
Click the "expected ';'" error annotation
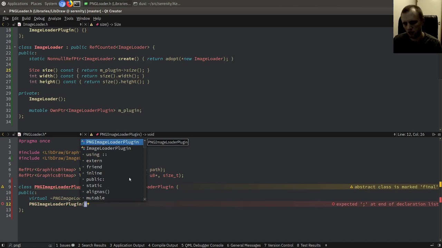tap(384, 204)
